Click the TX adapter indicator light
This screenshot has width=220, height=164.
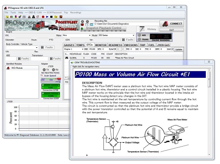pos(44,69)
